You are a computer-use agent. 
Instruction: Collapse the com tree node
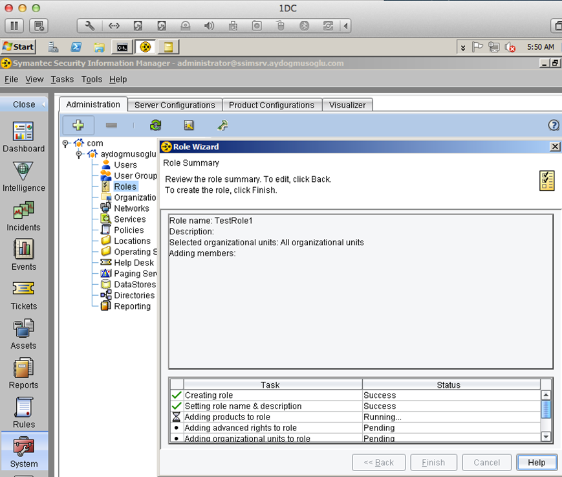point(65,144)
